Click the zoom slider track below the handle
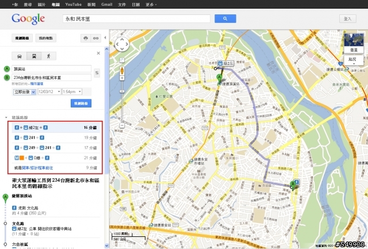Screen dimensions: 368x249 tap(122, 108)
